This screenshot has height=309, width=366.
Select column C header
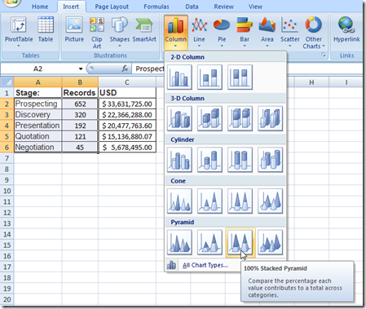(x=127, y=82)
